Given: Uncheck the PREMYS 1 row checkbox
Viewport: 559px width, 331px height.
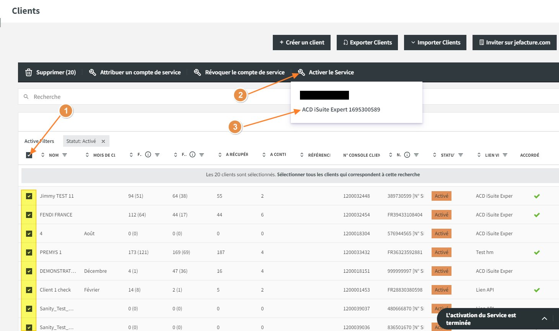Looking at the screenshot, I should pyautogui.click(x=29, y=252).
